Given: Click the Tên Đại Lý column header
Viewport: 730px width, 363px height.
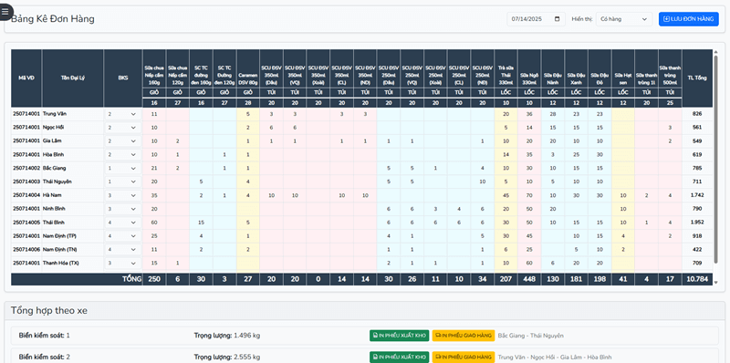Looking at the screenshot, I should [x=73, y=78].
